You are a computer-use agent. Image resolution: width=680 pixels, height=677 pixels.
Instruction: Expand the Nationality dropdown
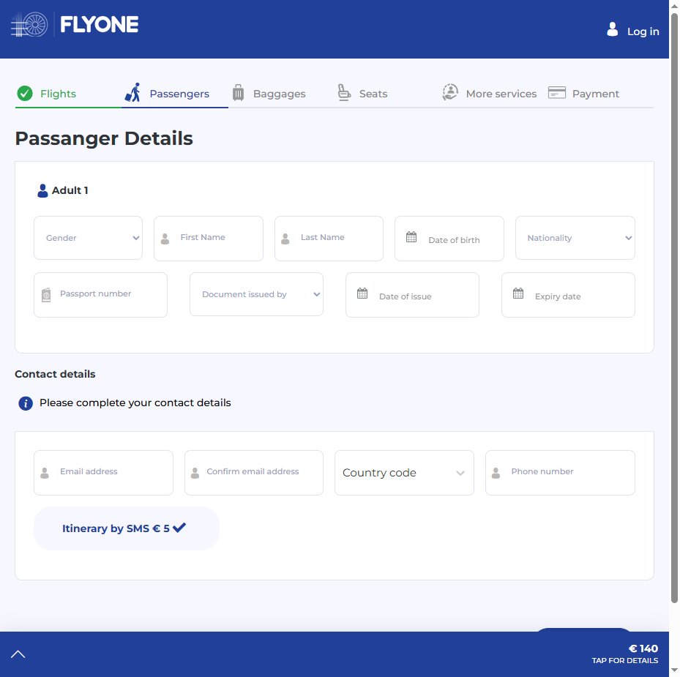point(575,238)
